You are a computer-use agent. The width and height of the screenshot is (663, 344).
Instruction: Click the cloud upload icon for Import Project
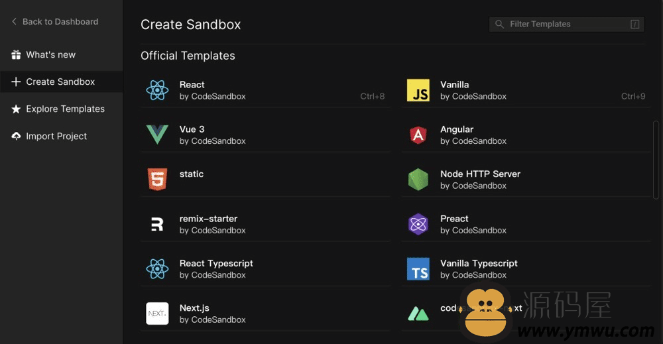tap(16, 136)
